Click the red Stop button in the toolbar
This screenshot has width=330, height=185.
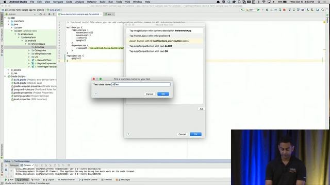tap(284, 10)
